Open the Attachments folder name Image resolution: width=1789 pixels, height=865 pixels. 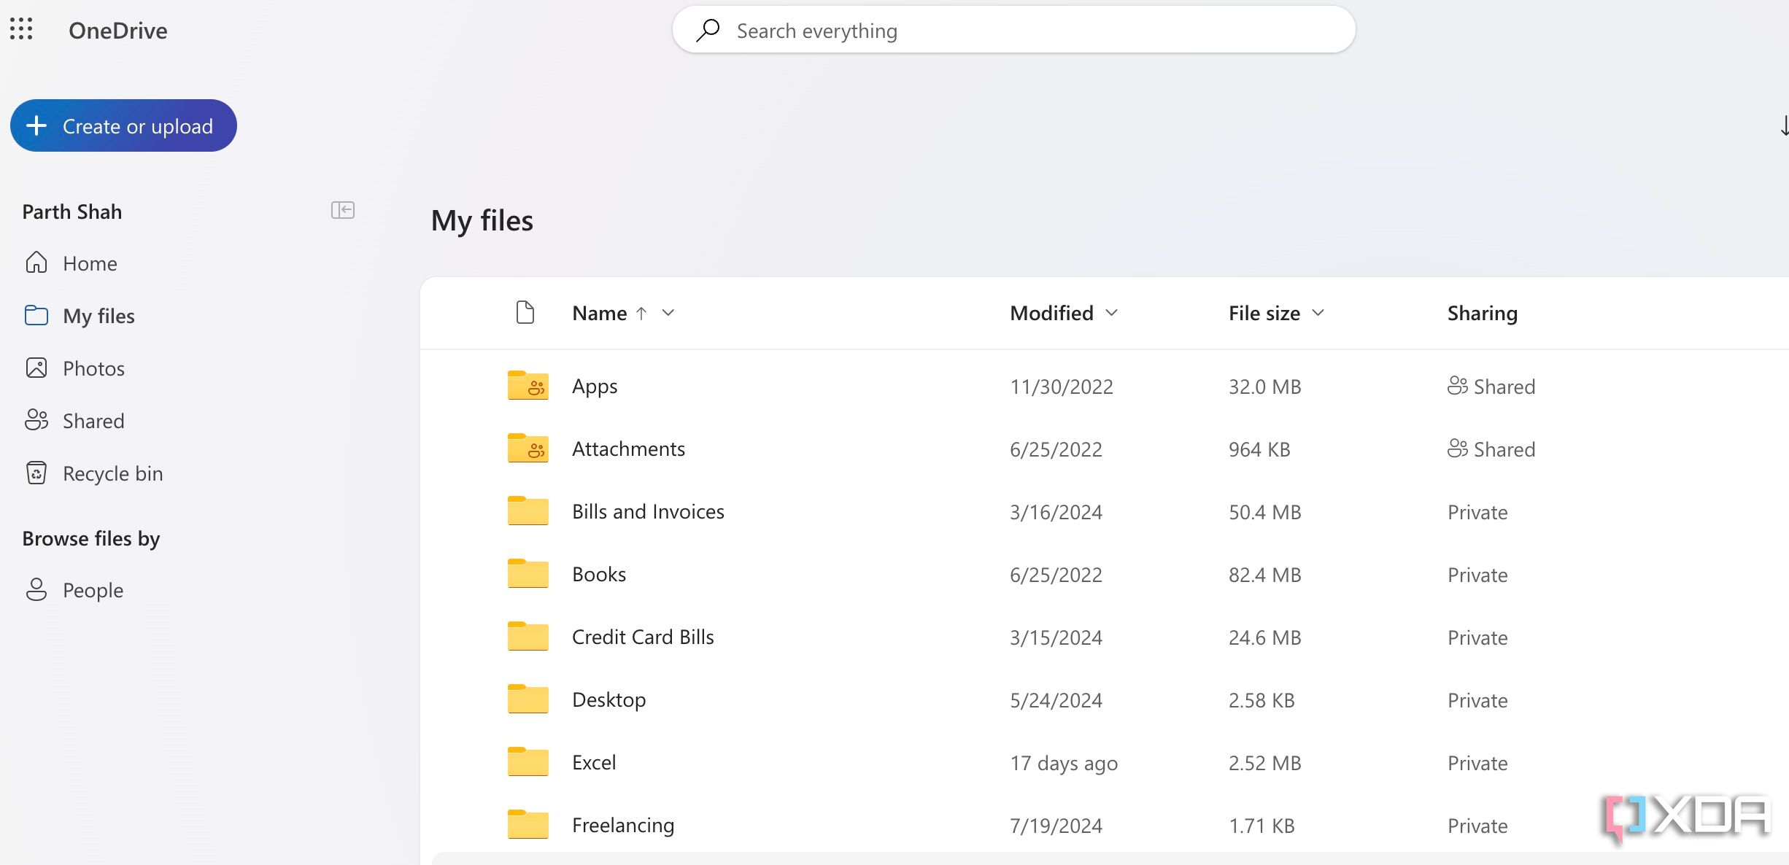(628, 449)
